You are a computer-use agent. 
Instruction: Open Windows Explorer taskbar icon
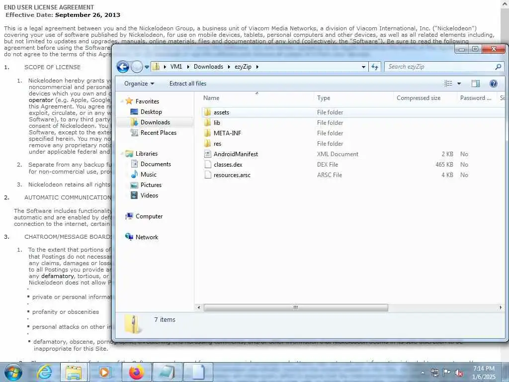74,372
